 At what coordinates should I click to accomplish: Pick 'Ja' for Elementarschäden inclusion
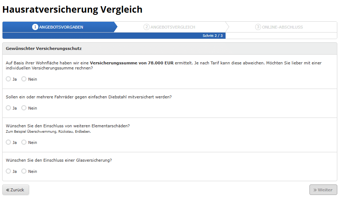[x=8, y=142]
